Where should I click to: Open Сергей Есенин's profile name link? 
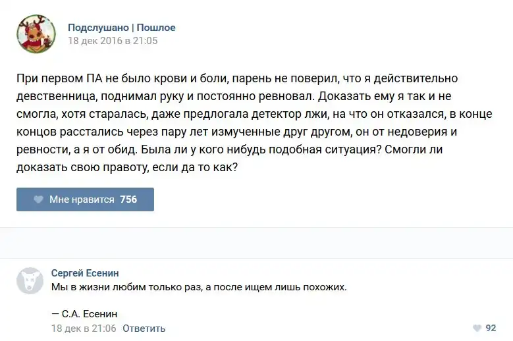click(85, 273)
